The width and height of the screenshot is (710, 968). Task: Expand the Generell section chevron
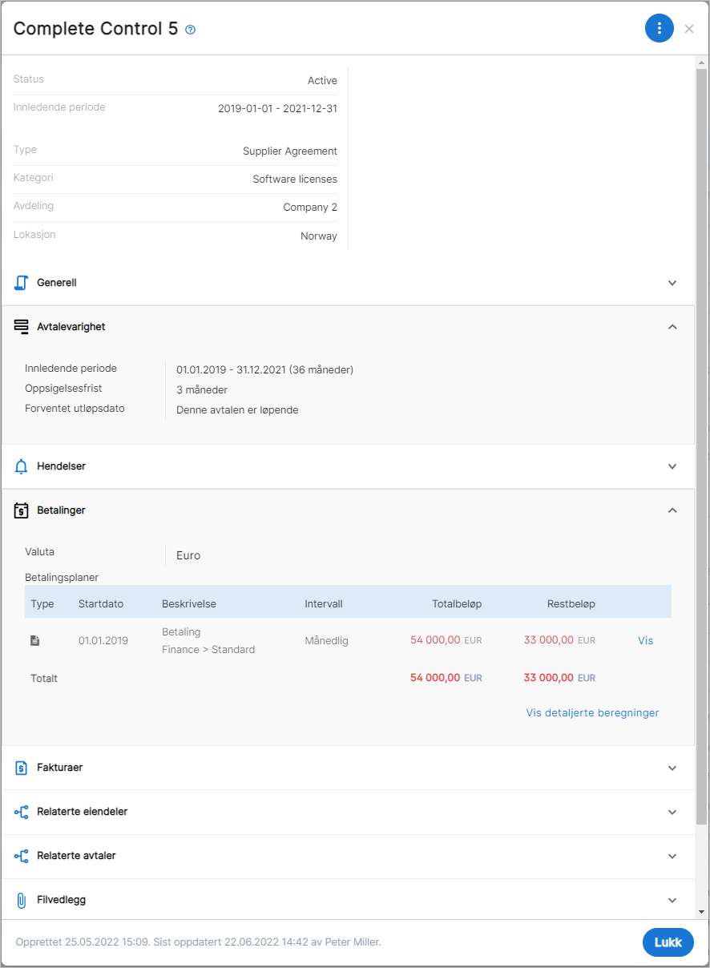(672, 283)
